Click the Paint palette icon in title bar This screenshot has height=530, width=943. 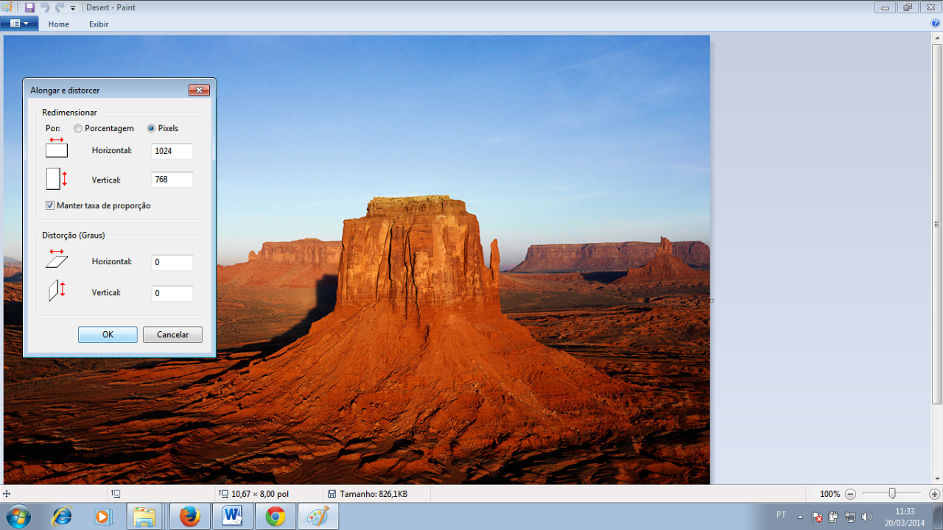click(7, 7)
